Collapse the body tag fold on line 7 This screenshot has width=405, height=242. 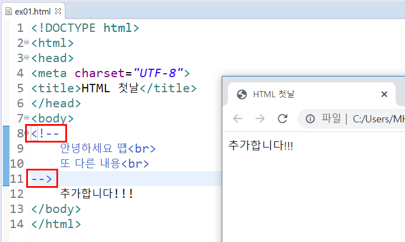(x=27, y=118)
